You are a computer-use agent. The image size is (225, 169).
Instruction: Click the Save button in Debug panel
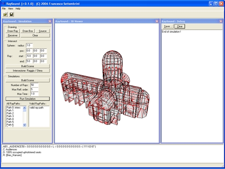[x=168, y=26]
